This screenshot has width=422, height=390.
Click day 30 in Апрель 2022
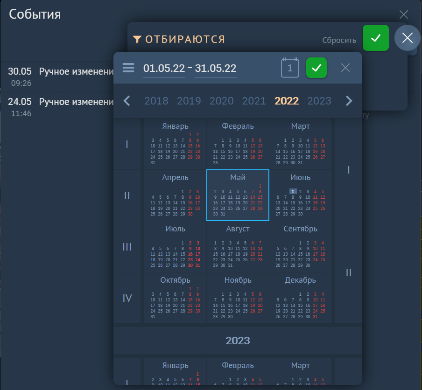(190, 214)
